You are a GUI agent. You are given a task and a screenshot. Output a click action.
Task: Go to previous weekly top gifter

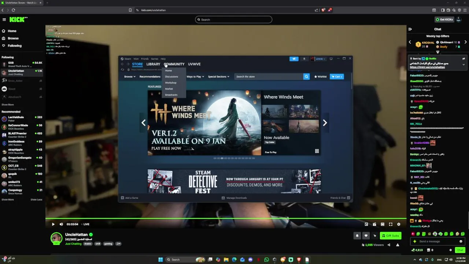click(x=410, y=42)
